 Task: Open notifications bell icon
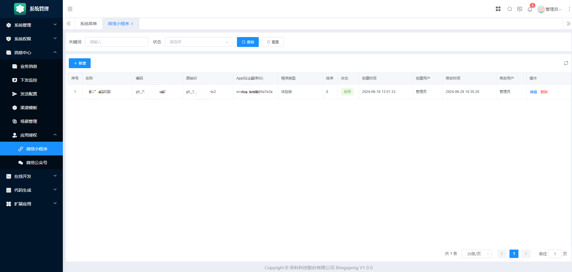pos(530,9)
